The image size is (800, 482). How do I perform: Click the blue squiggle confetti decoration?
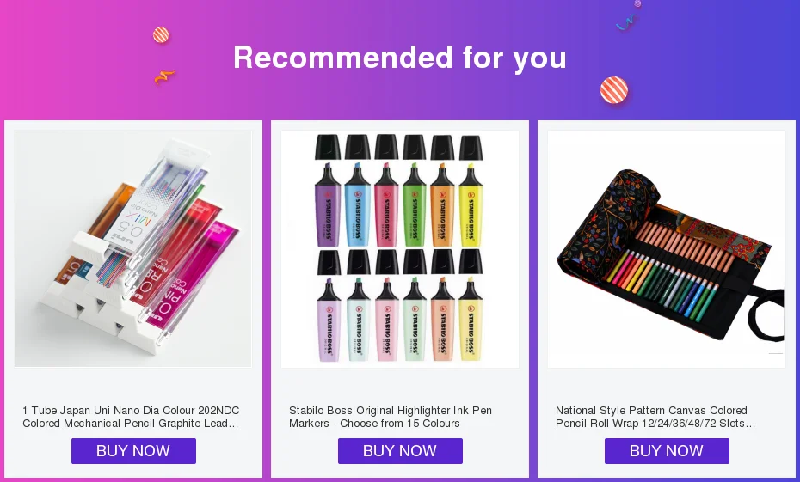point(625,22)
